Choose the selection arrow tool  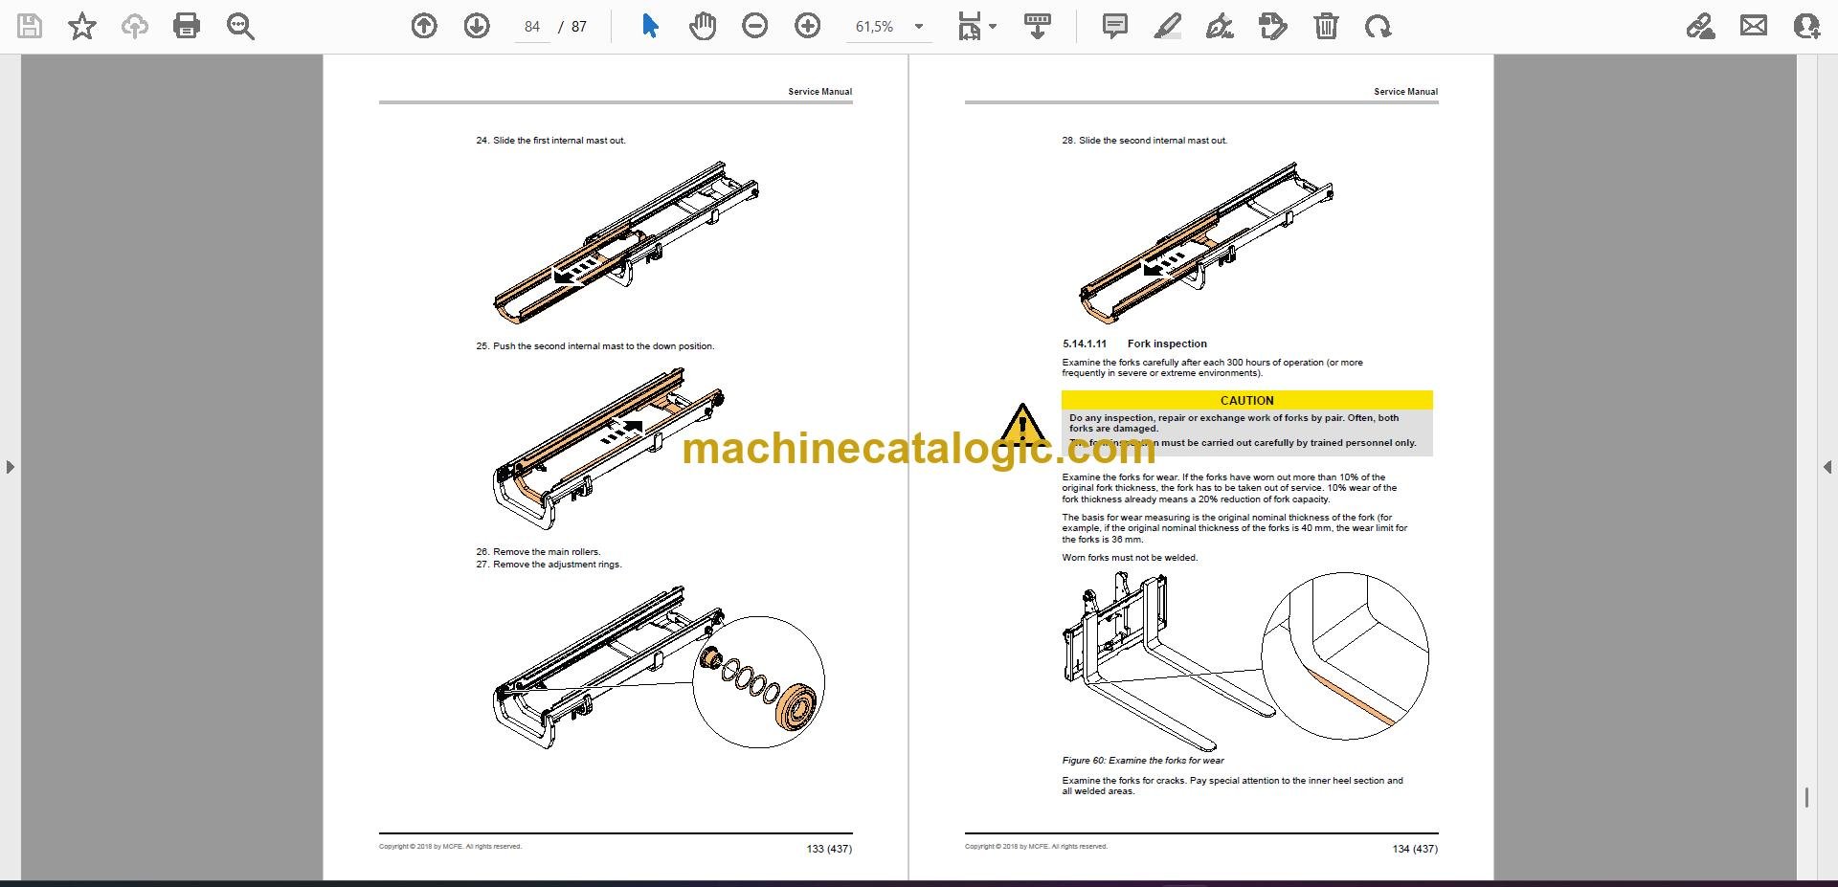pos(650,26)
